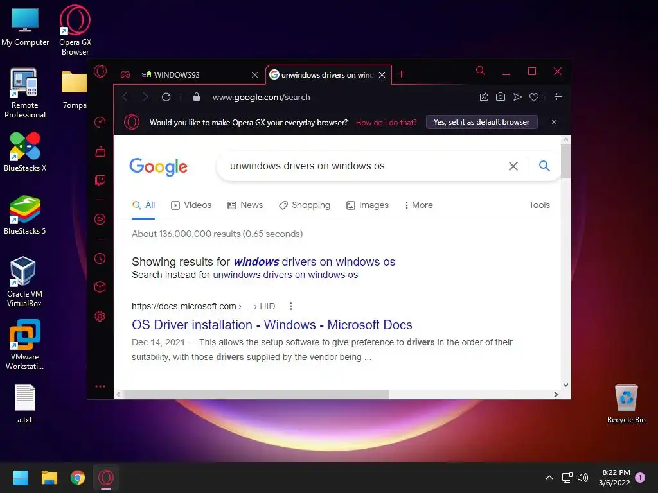
Task: Click the address bar URL
Action: [x=261, y=98]
